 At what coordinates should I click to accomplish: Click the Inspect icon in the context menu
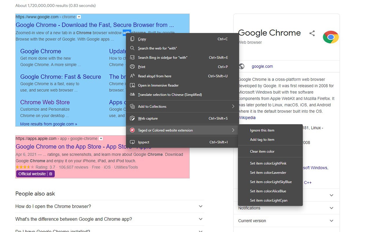(x=132, y=142)
